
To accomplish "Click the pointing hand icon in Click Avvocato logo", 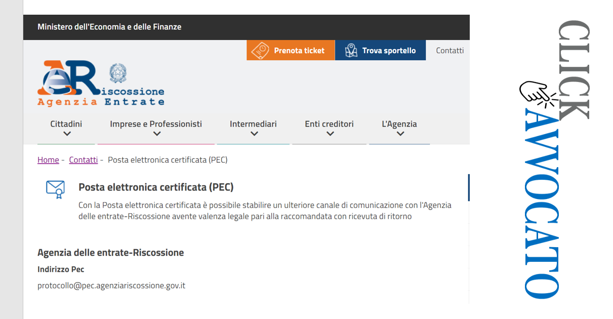I will point(538,94).
